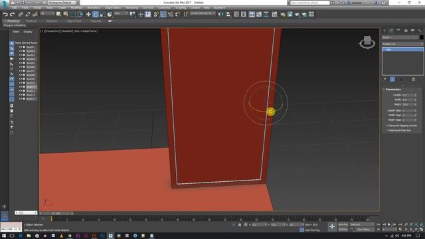
Task: Enable Generate Mapping Coords checkbox
Action: click(387, 125)
